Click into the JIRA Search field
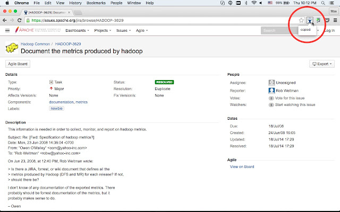340x212 pixels. (x=279, y=31)
